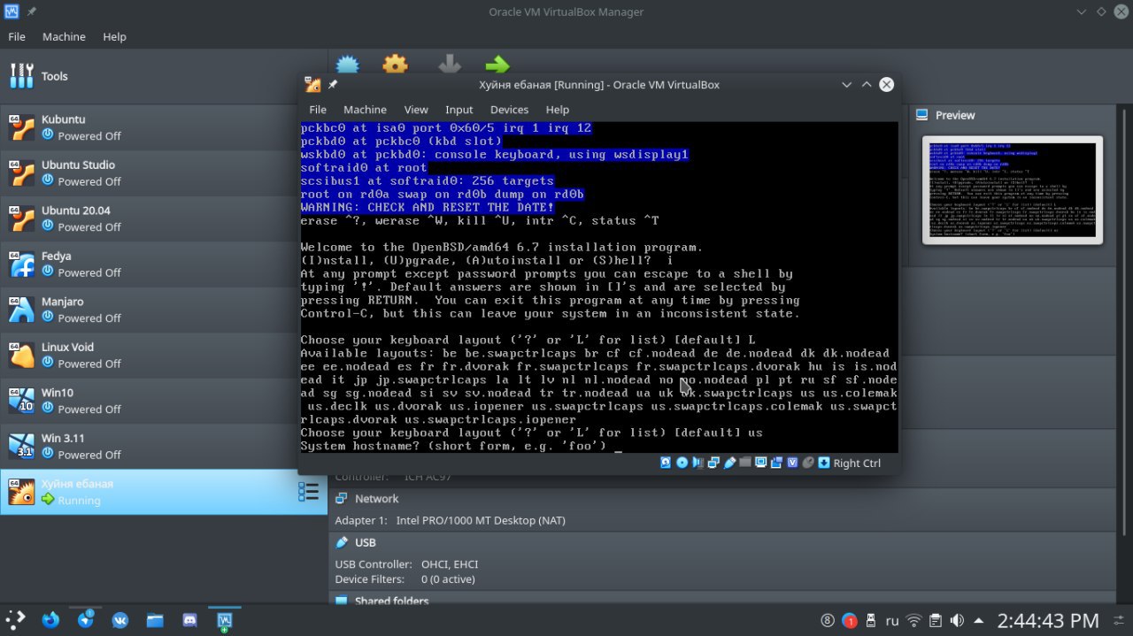This screenshot has width=1133, height=636.
Task: Open Machine menu in VM window
Action: (x=365, y=110)
